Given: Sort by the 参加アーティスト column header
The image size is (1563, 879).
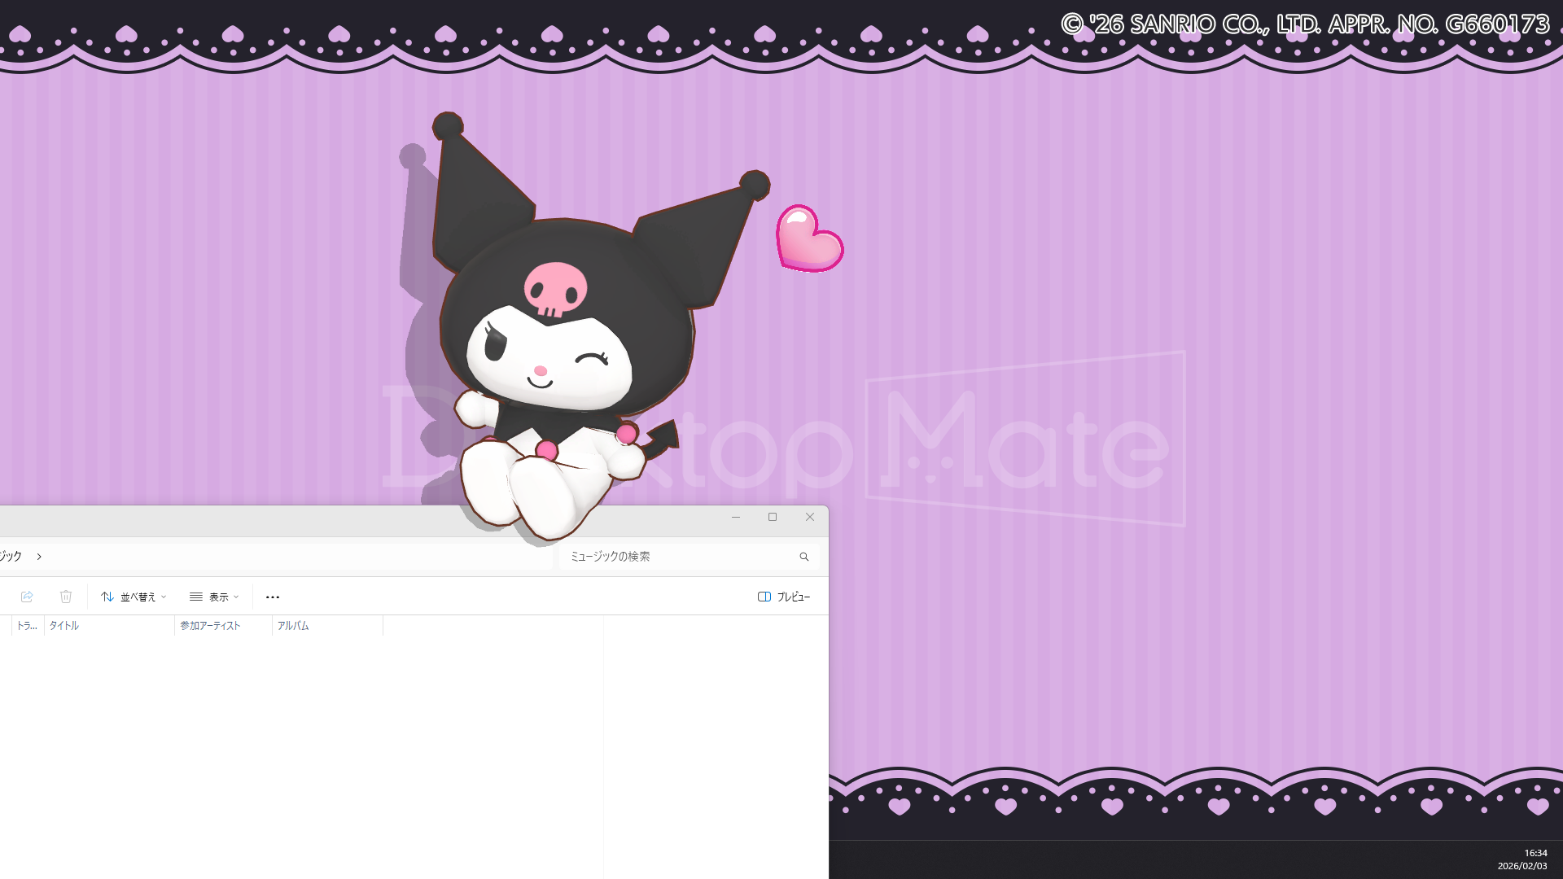Looking at the screenshot, I should 209,626.
